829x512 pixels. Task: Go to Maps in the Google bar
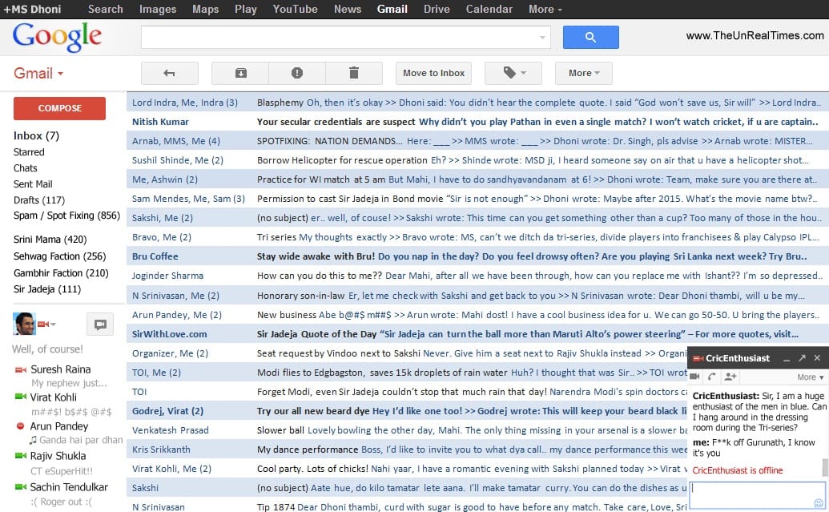[205, 9]
